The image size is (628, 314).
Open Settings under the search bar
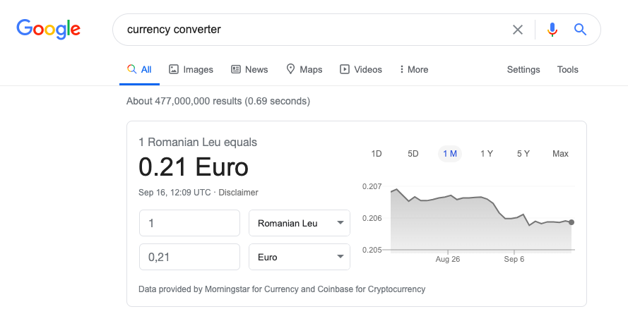[523, 69]
